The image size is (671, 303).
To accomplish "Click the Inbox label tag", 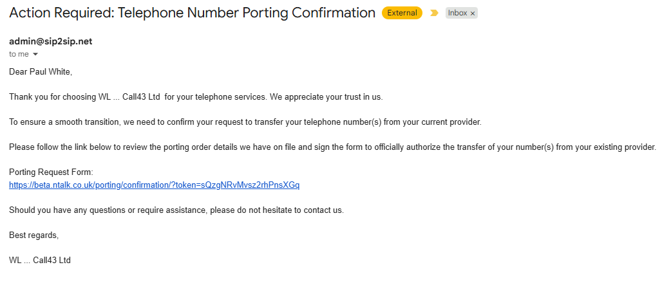I will click(457, 13).
